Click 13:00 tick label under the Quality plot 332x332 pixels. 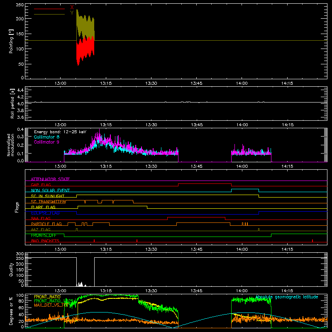click(x=60, y=291)
